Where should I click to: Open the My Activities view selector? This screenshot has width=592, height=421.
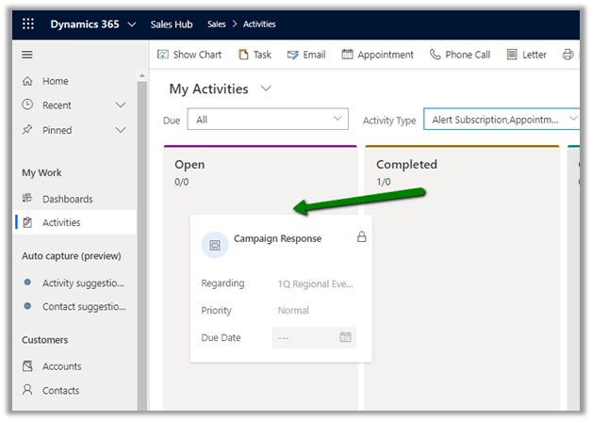(266, 89)
